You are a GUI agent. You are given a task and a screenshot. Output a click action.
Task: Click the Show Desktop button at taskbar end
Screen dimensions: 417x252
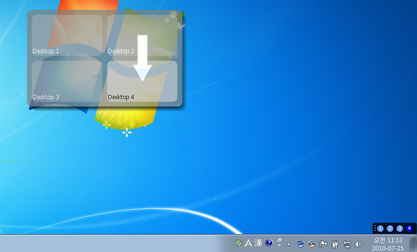(x=414, y=243)
